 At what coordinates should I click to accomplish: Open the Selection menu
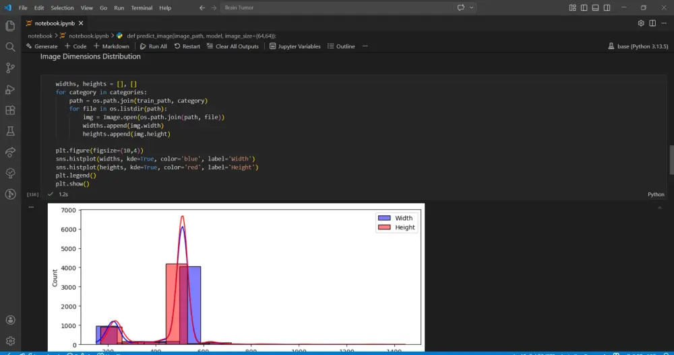(62, 7)
